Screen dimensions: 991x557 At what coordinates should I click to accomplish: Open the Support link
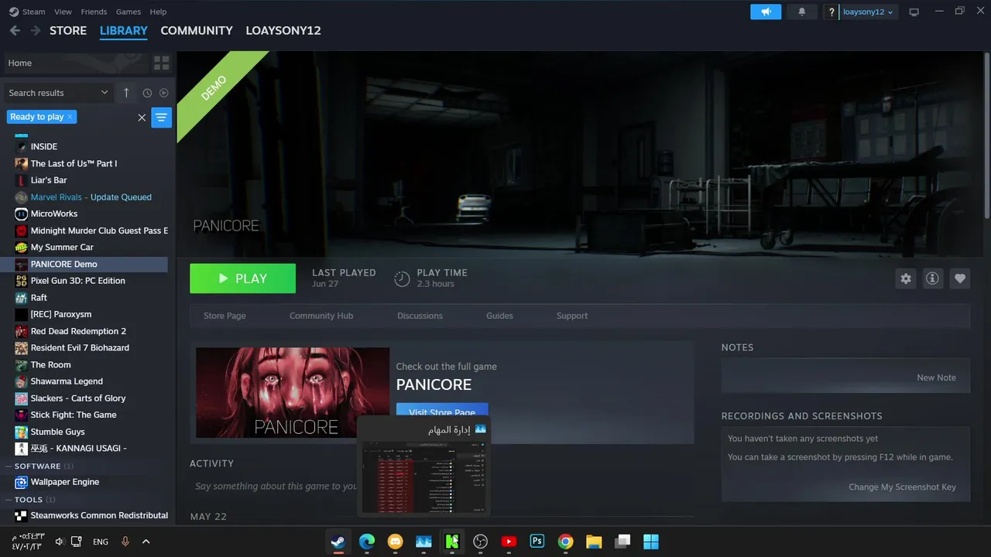coord(572,316)
